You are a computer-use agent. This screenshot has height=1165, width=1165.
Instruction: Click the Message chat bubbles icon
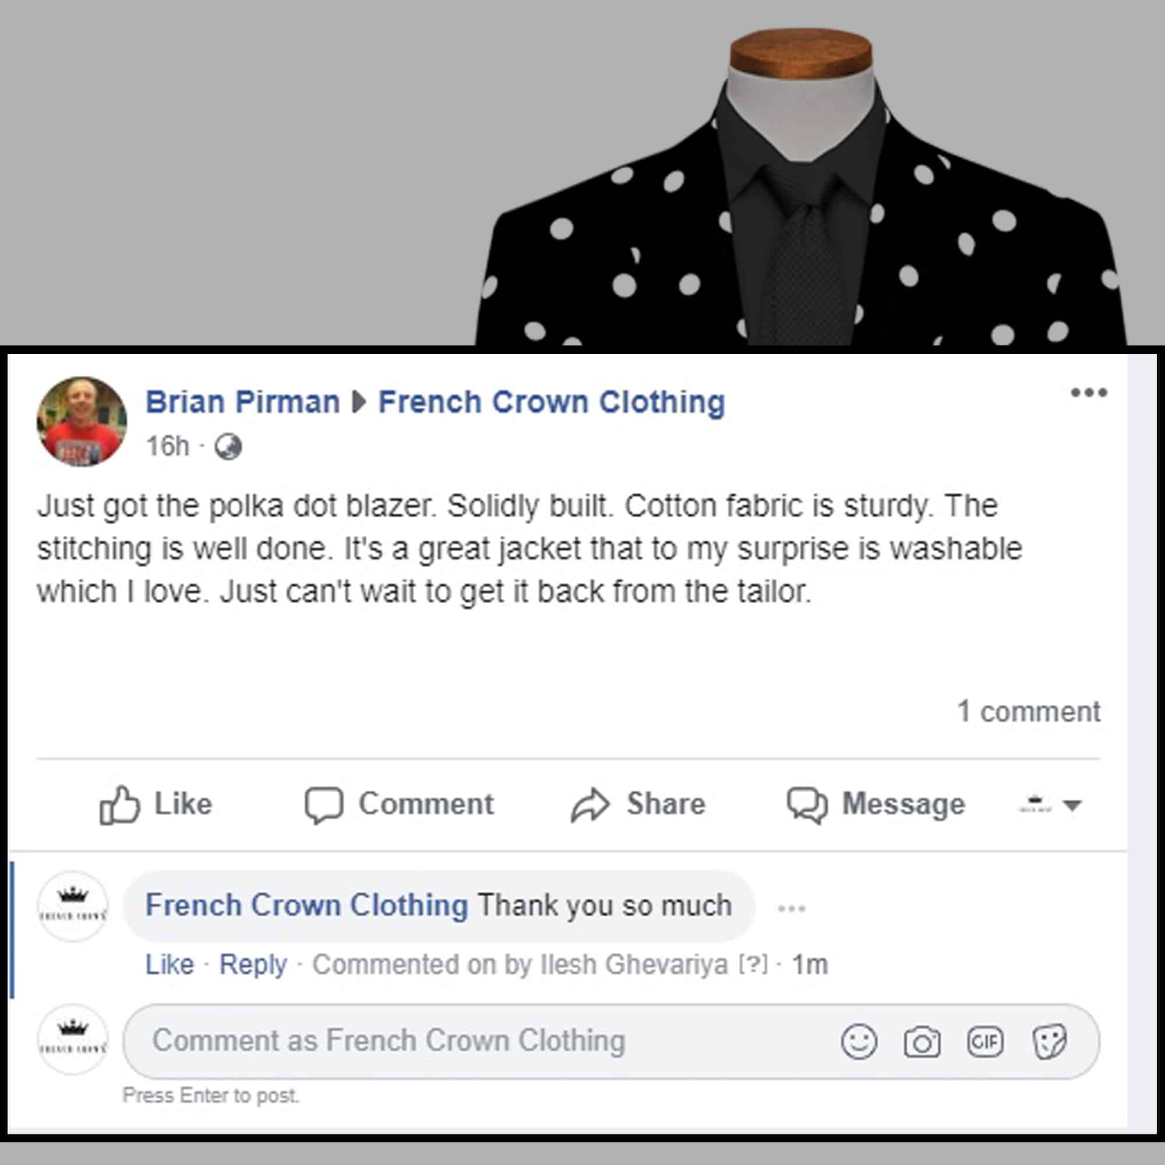point(807,805)
